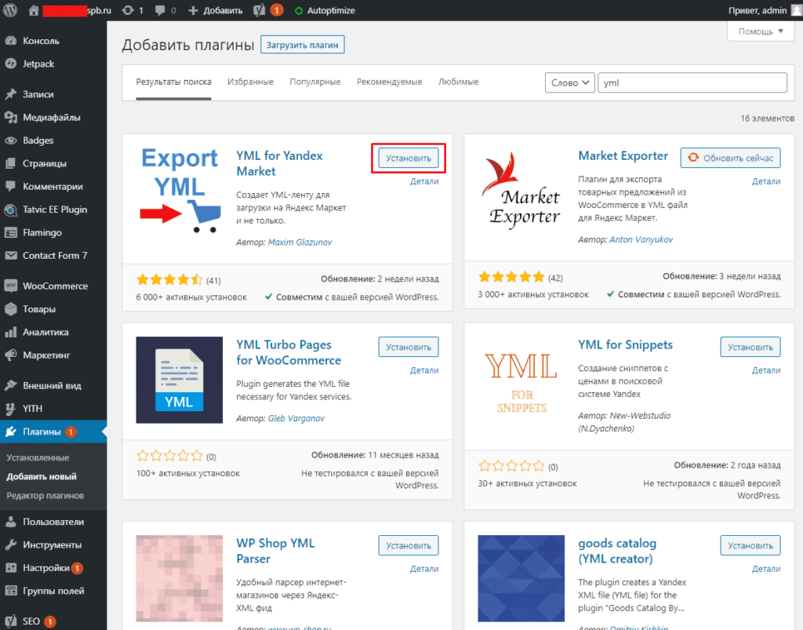Open the Группы полей icon
Image resolution: width=803 pixels, height=630 pixels.
(x=11, y=591)
